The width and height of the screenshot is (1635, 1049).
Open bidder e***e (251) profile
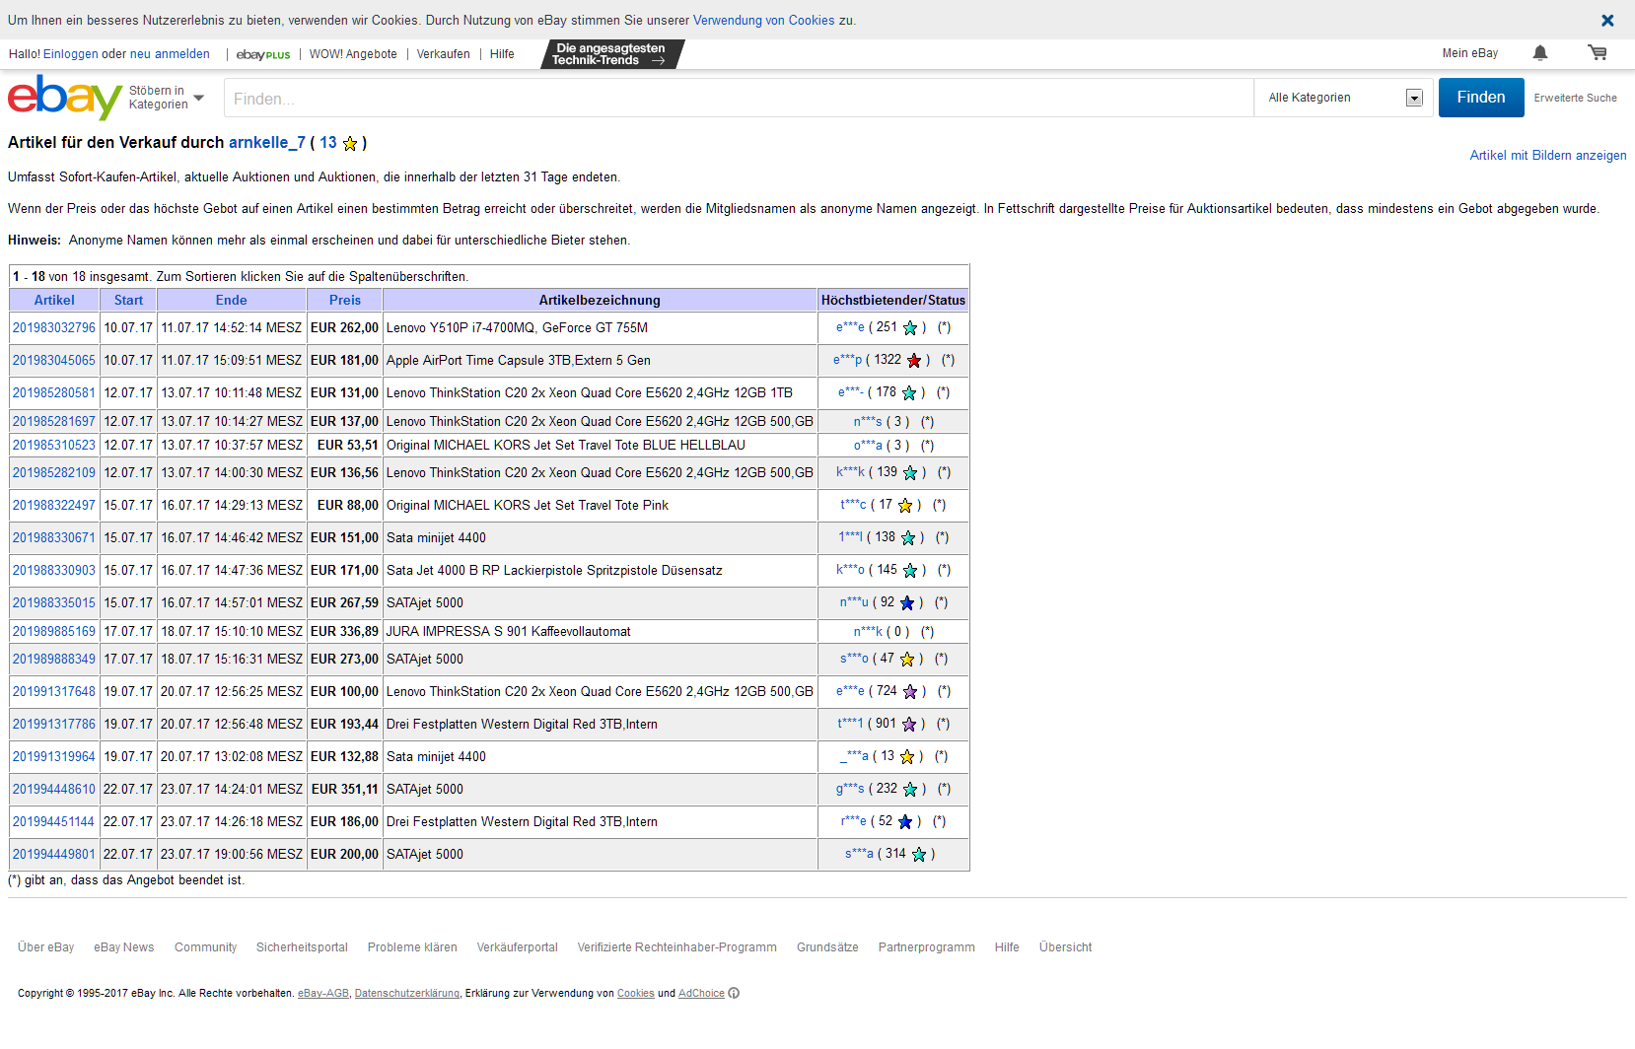pyautogui.click(x=850, y=327)
